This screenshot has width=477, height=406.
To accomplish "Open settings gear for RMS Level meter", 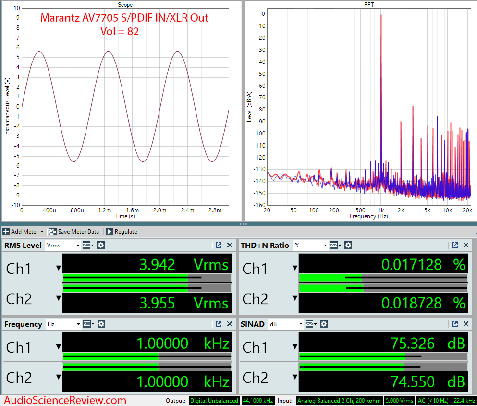I will pos(101,246).
